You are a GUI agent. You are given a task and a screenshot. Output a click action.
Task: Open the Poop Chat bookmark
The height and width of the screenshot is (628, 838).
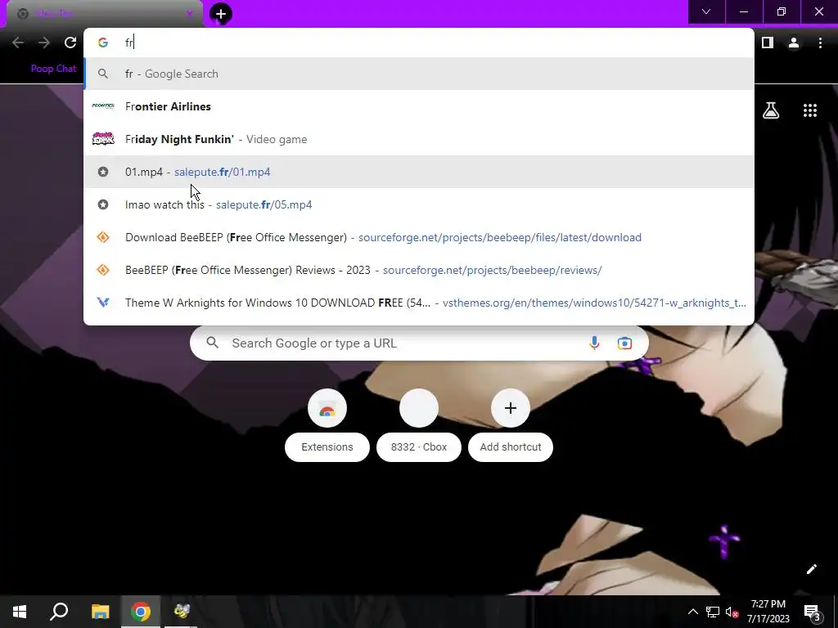(x=53, y=69)
